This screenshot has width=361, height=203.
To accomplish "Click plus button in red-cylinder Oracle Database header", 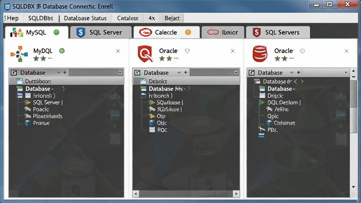I will point(298,73).
